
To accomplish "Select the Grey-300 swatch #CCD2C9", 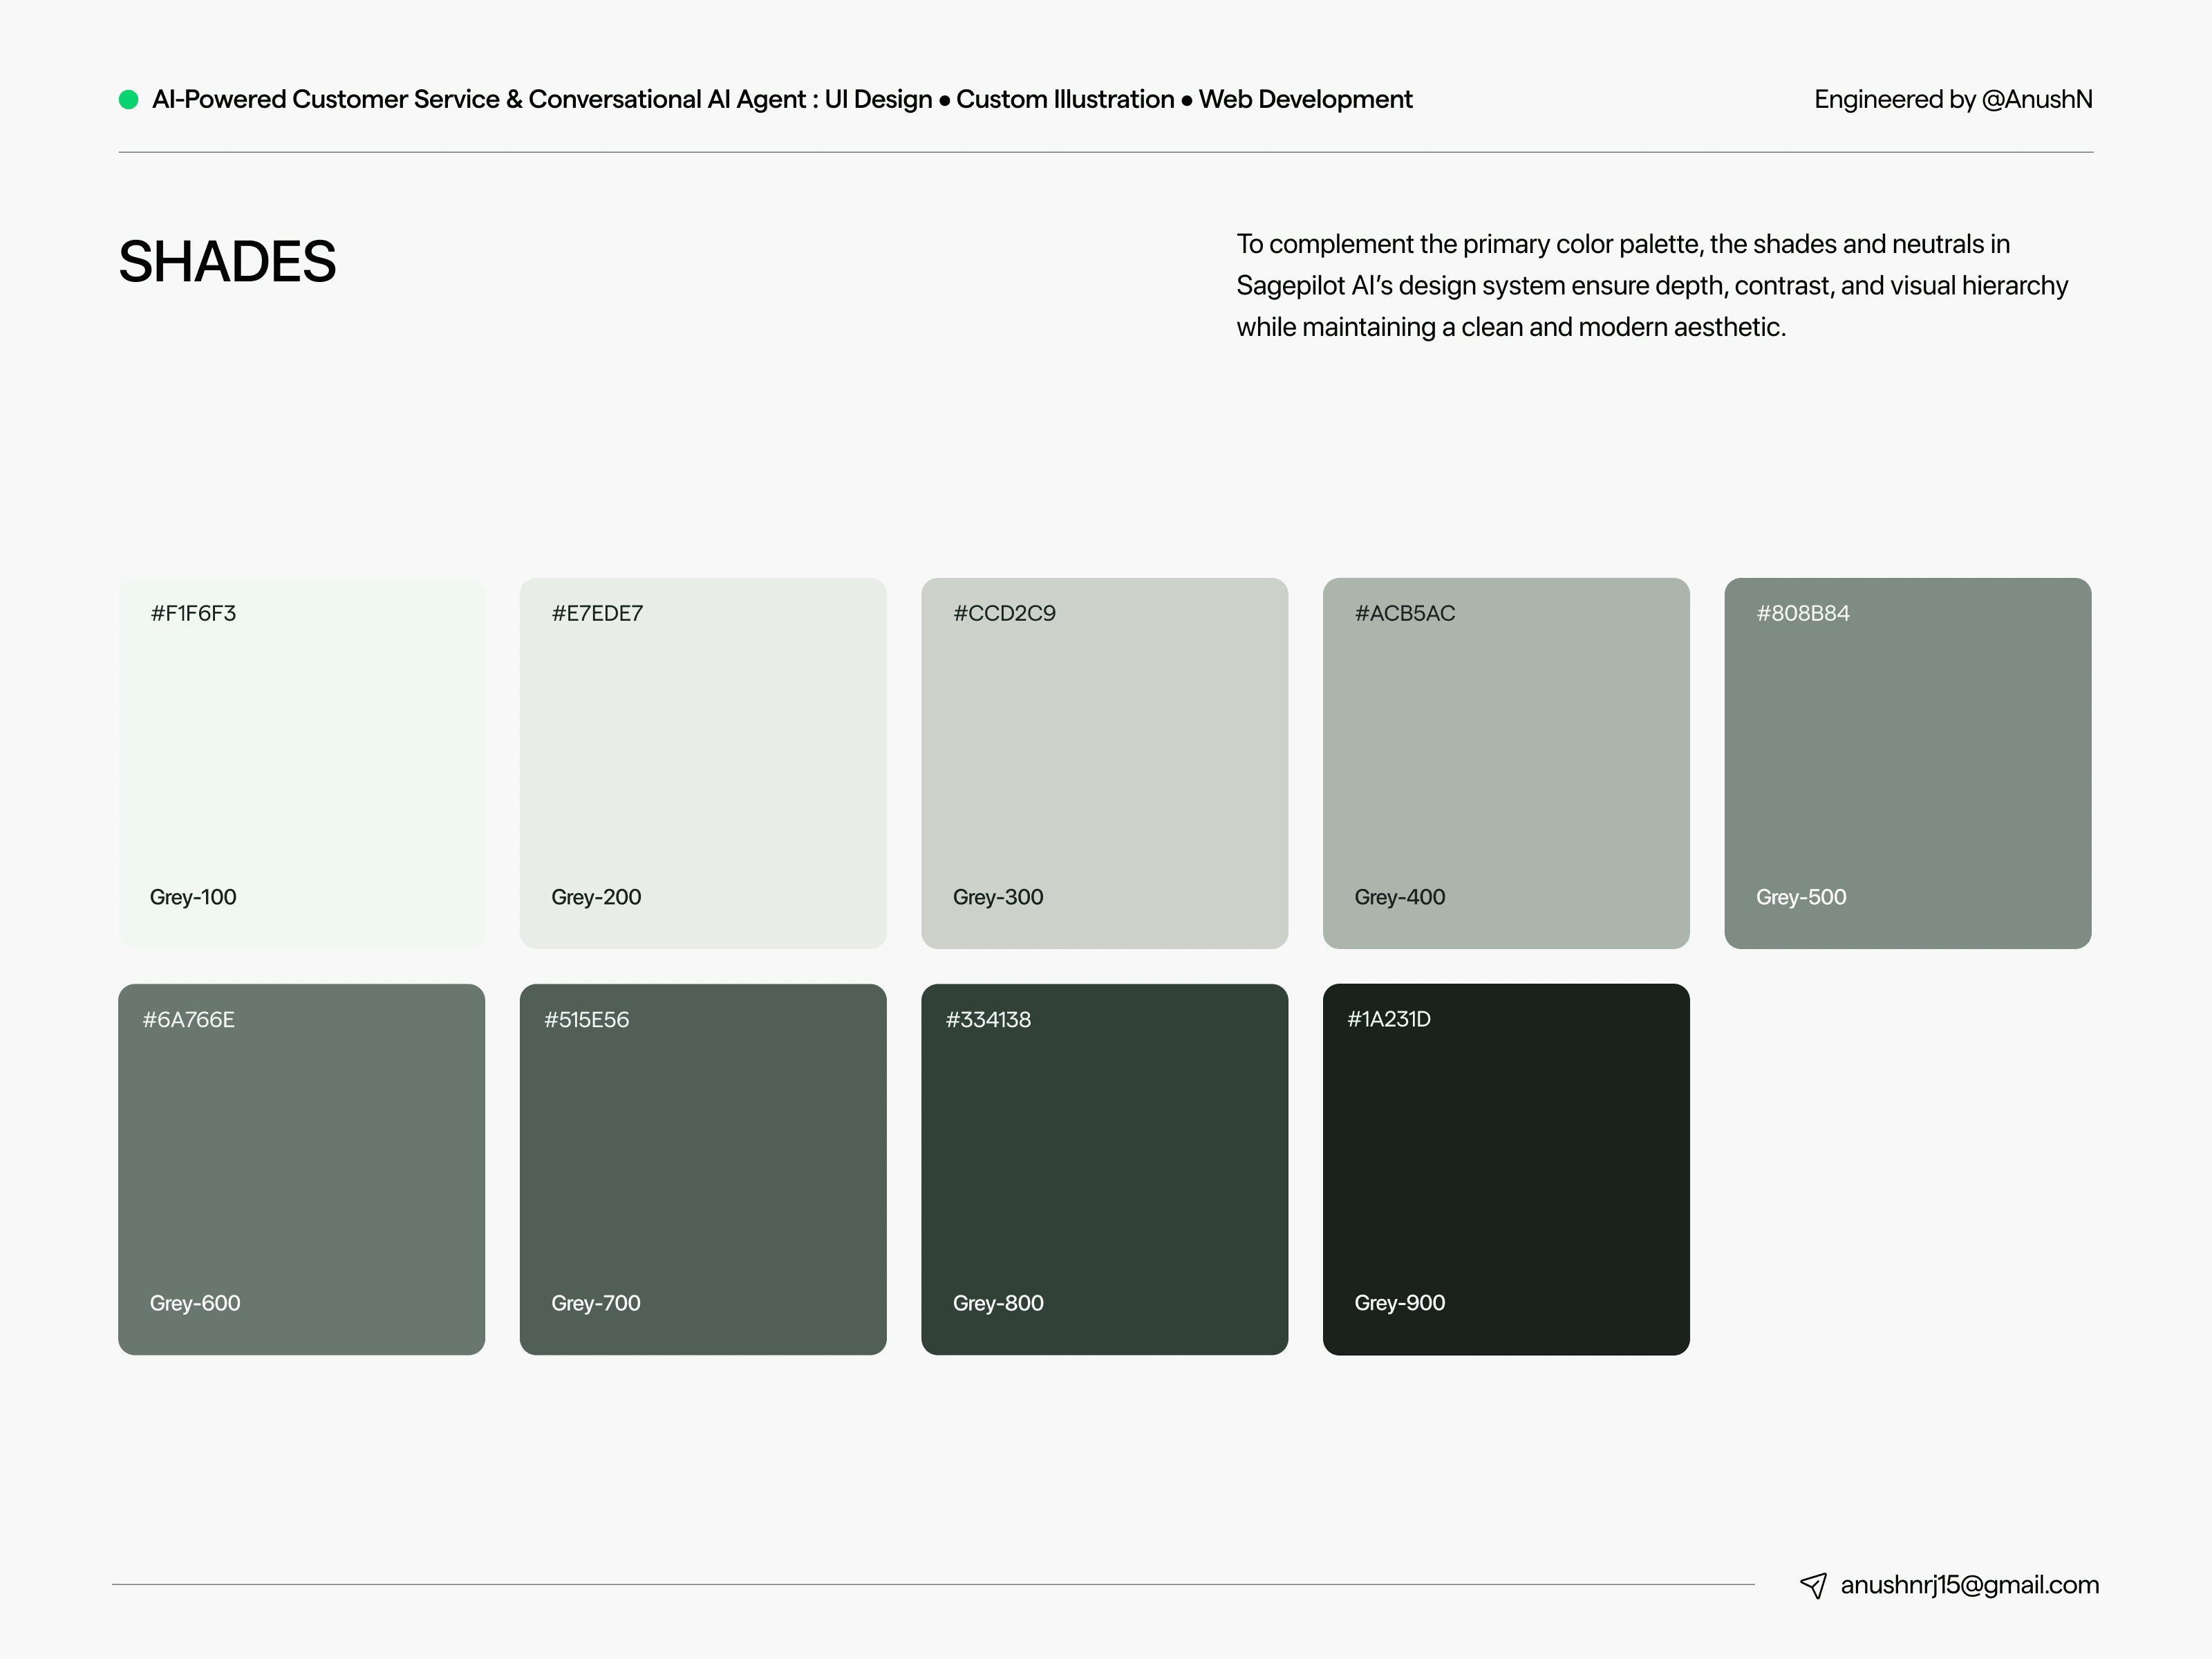I will click(x=1104, y=763).
